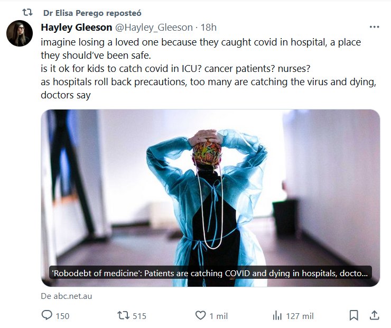This screenshot has width=391, height=328.
Task: Open Hayley Gleeson's profile avatar
Action: click(x=20, y=34)
